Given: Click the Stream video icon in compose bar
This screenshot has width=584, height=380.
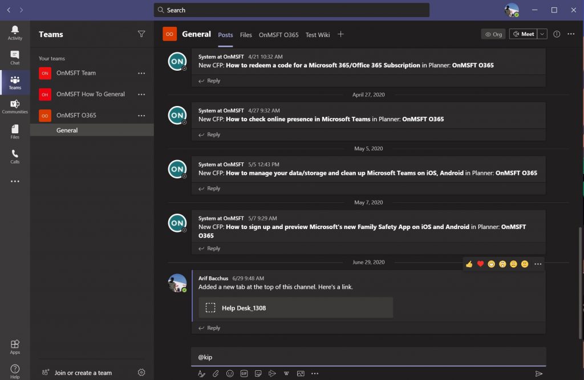Looking at the screenshot, I should tap(272, 373).
